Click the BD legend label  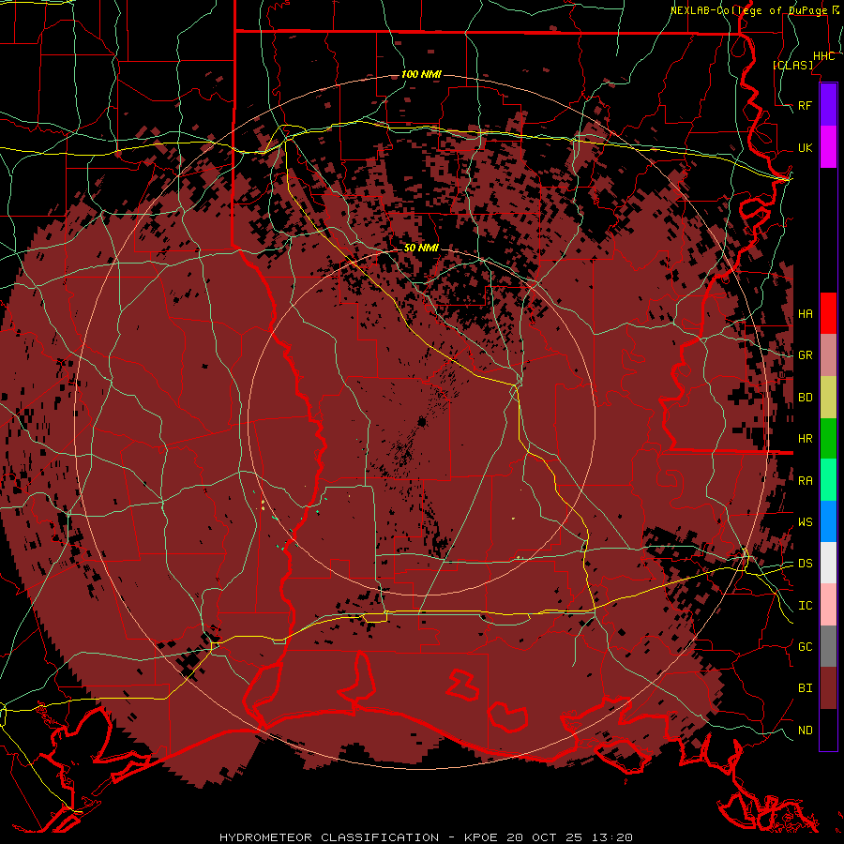[805, 398]
